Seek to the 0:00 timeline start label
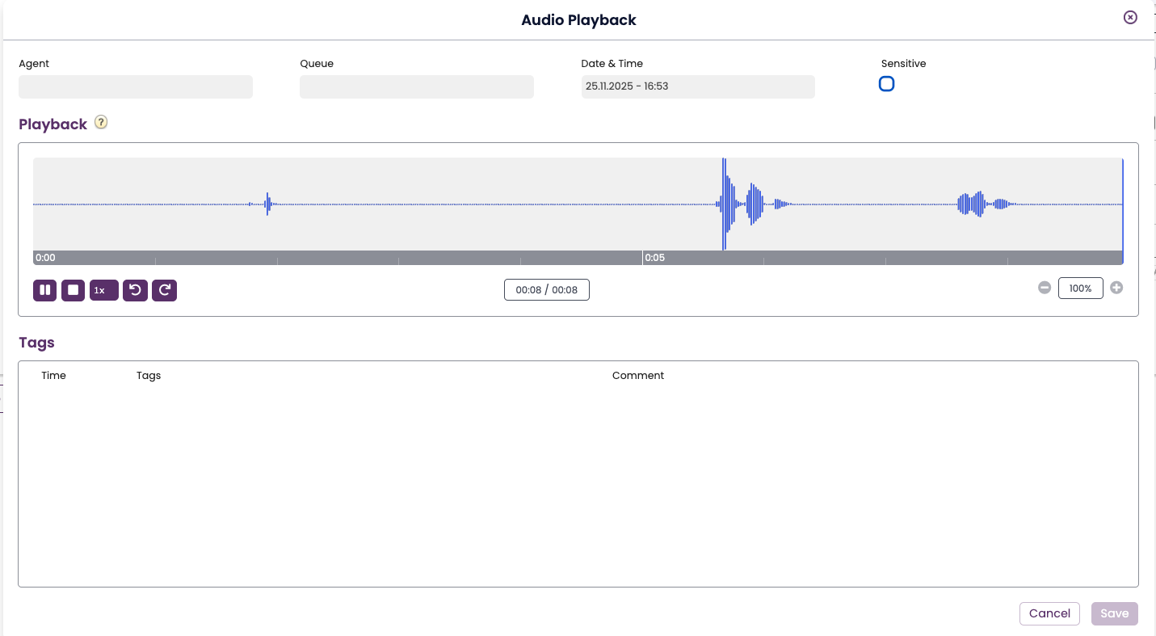The height and width of the screenshot is (636, 1156). (x=45, y=258)
